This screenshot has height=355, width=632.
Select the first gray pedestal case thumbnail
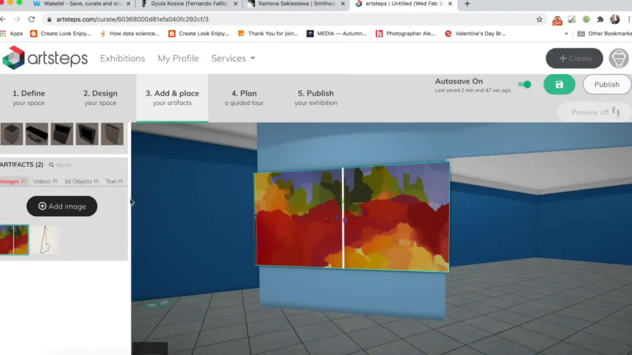[11, 134]
